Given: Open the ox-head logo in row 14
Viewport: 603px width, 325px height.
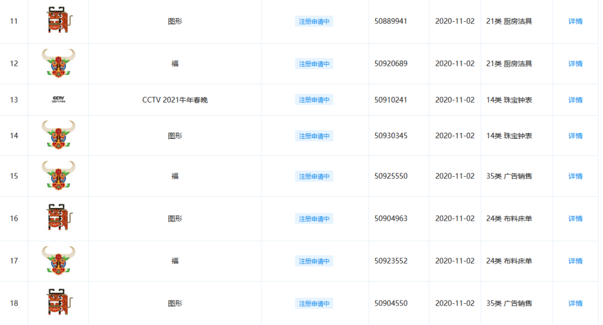Looking at the screenshot, I should [59, 135].
